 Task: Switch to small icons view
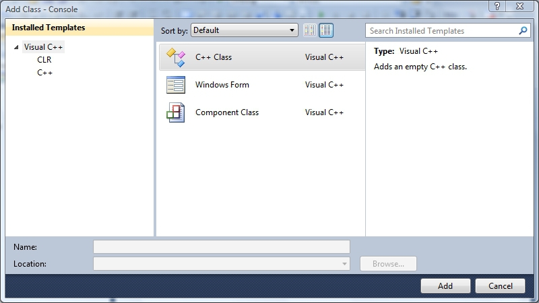310,30
